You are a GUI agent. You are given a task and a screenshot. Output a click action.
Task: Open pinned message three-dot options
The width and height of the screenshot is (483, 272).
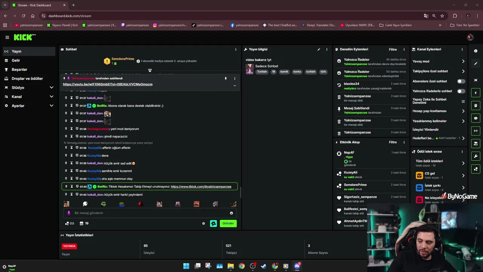[x=235, y=79]
